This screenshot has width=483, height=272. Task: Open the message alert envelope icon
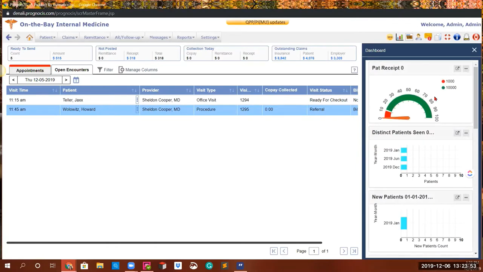(428, 37)
